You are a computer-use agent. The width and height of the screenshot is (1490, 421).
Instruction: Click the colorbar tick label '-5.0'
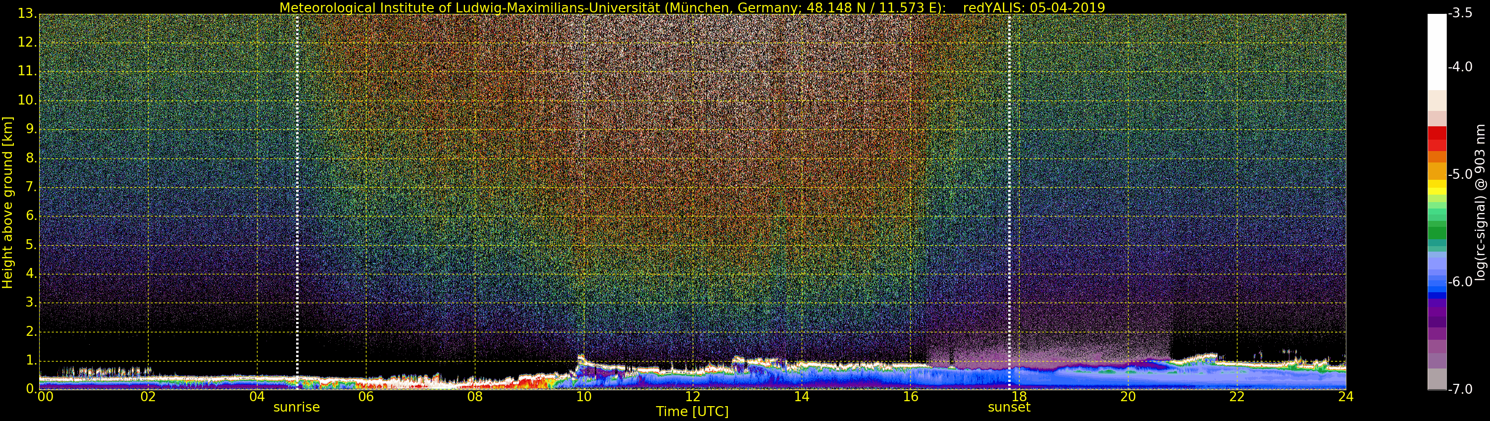[x=1460, y=175]
